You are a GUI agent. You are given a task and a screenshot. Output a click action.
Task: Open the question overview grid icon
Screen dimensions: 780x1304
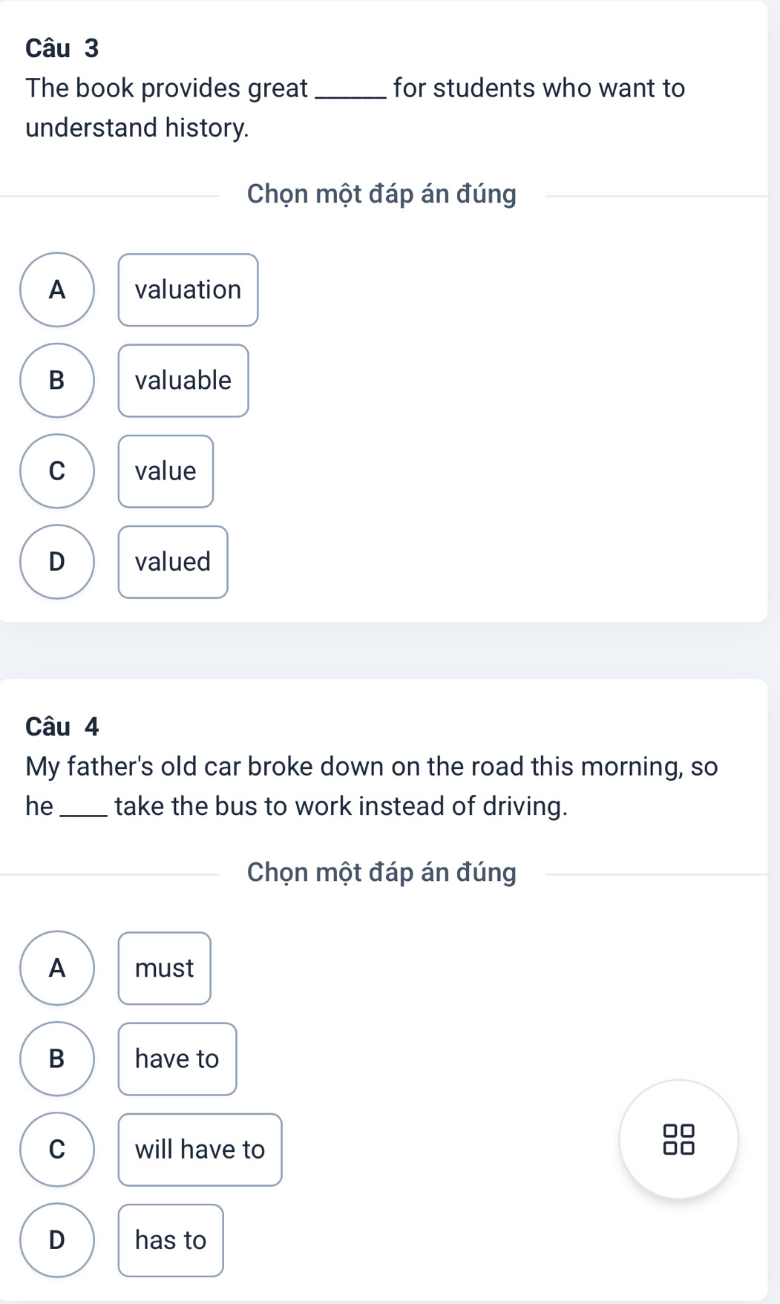pyautogui.click(x=680, y=1140)
